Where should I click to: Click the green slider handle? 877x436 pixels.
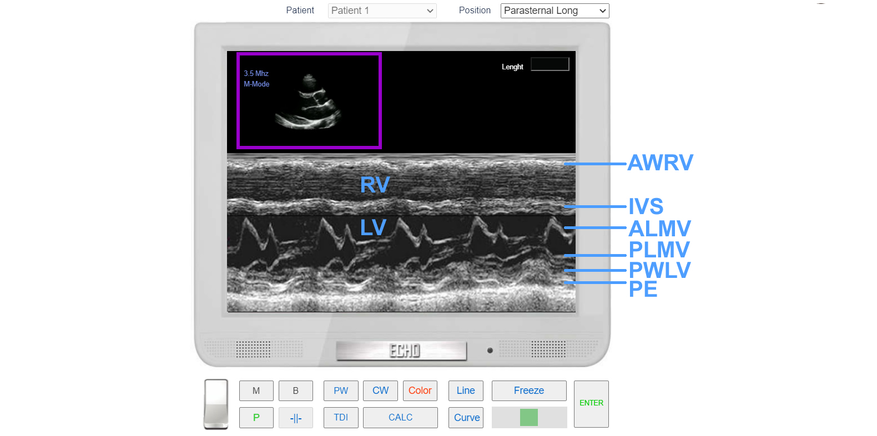click(x=529, y=417)
